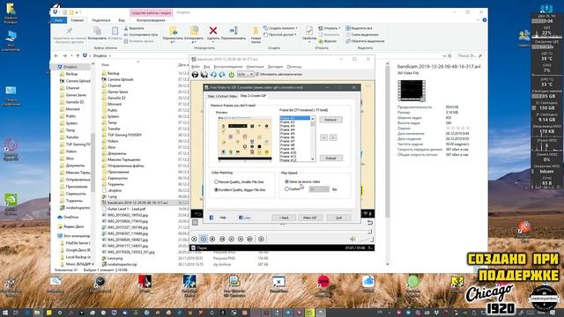564x317 pixels.
Task: Click Explorer up-directory arrow
Action: point(78,55)
